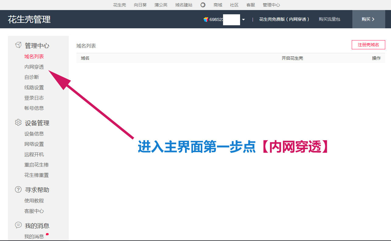Open 社区 in the top navigation
Viewport: 391px width, 241px height.
(234, 5)
